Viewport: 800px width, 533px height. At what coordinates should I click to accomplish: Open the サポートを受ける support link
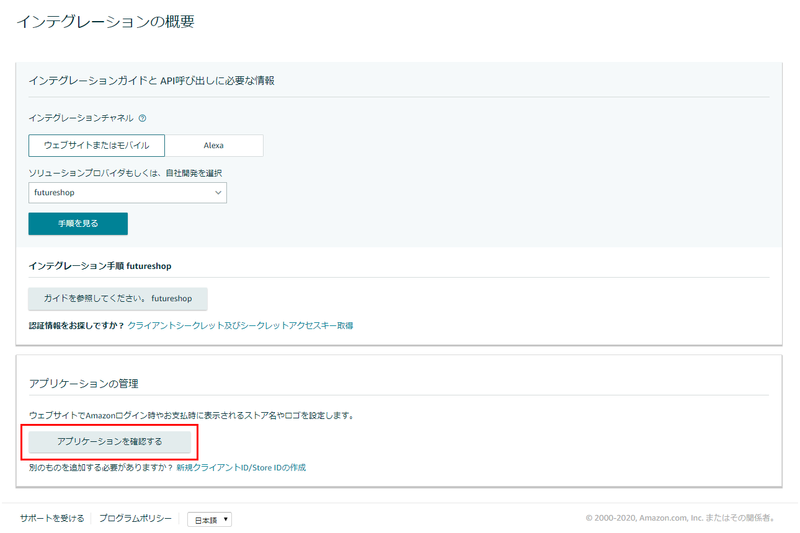coord(52,518)
